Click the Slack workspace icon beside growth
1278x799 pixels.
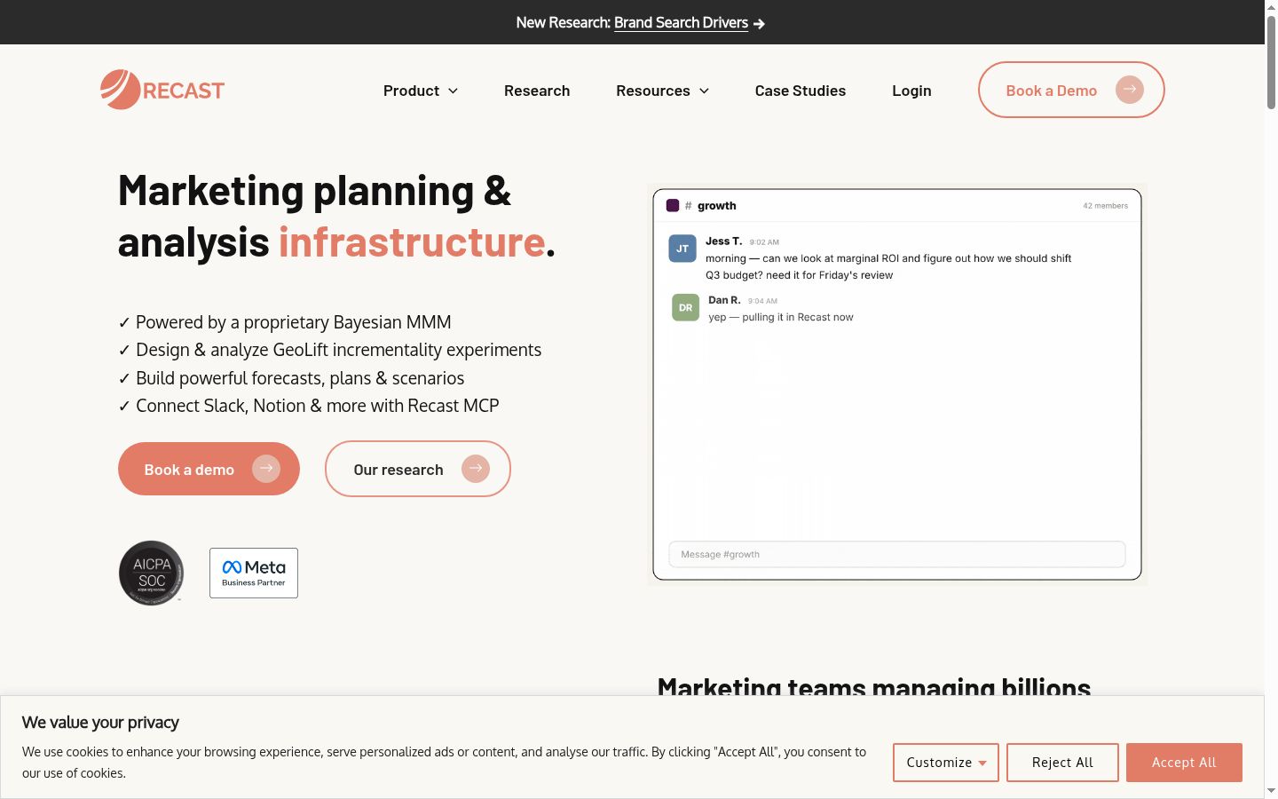pyautogui.click(x=673, y=205)
